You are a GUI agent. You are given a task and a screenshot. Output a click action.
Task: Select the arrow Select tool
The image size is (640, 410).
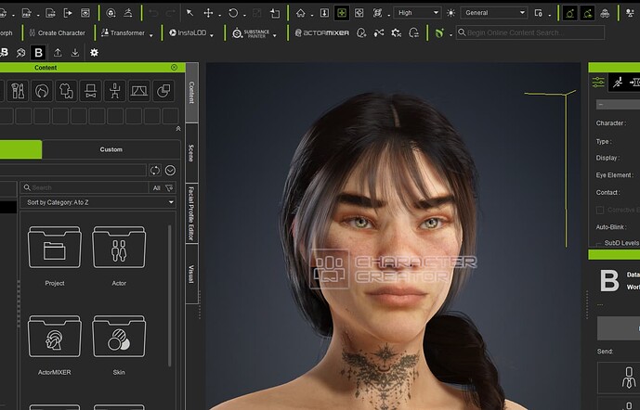(x=189, y=13)
